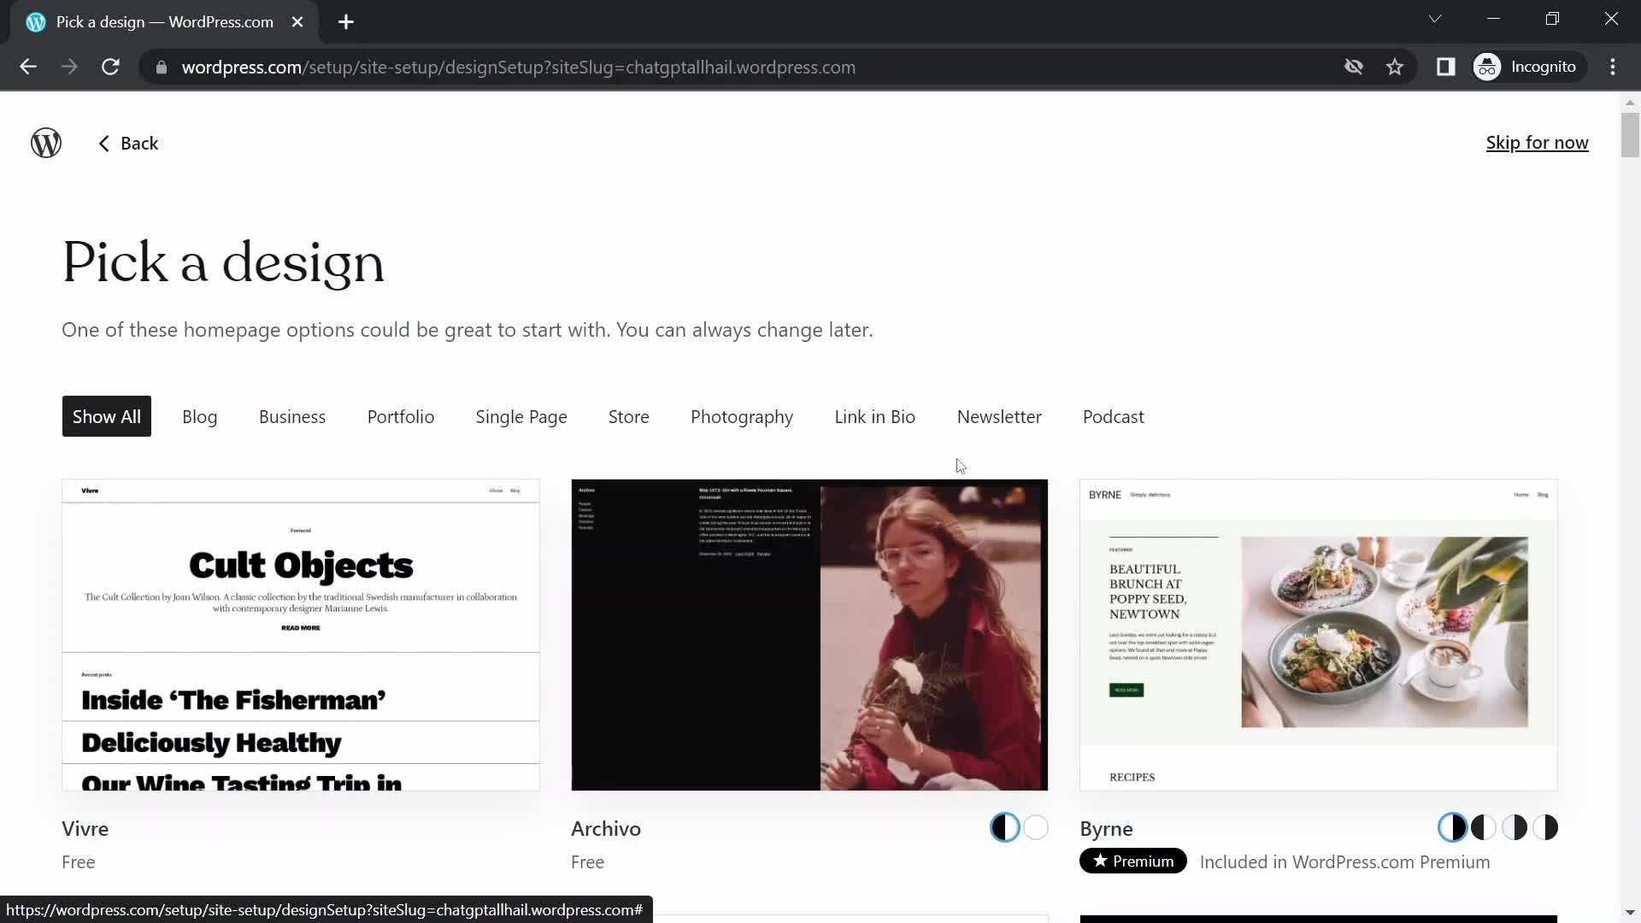Toggle light mode on Archivo theme
Viewport: 1641px width, 923px height.
tap(1035, 827)
